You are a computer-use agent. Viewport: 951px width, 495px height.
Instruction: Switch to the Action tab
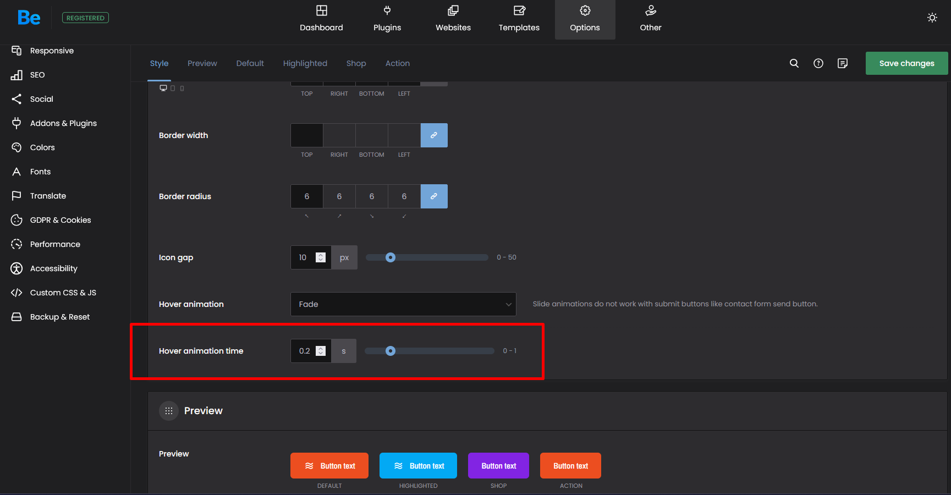(398, 63)
